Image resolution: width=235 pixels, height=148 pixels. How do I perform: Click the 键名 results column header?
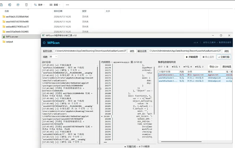[210, 72]
